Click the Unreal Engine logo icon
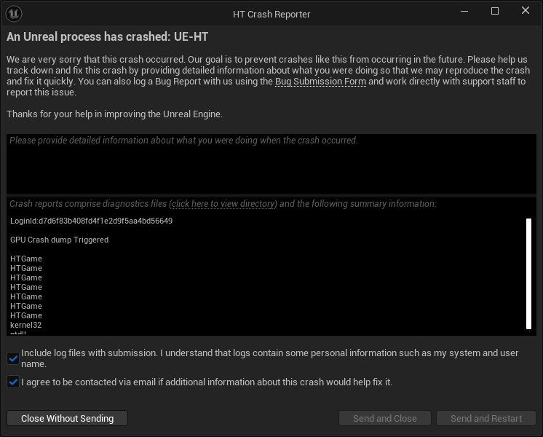 pyautogui.click(x=14, y=14)
